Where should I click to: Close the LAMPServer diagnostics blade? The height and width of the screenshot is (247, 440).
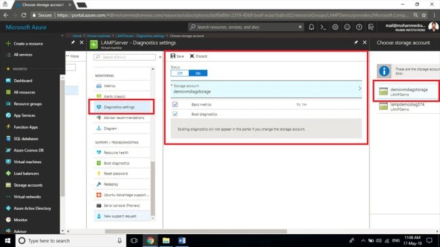365,43
